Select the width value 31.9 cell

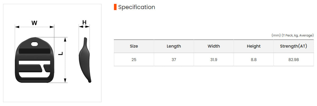tap(214, 60)
